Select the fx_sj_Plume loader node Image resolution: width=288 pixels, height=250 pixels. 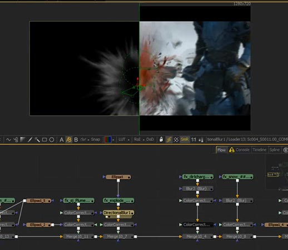coord(79,200)
